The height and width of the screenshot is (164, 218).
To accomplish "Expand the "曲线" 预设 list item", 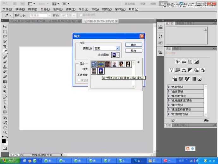I will click(x=169, y=91).
